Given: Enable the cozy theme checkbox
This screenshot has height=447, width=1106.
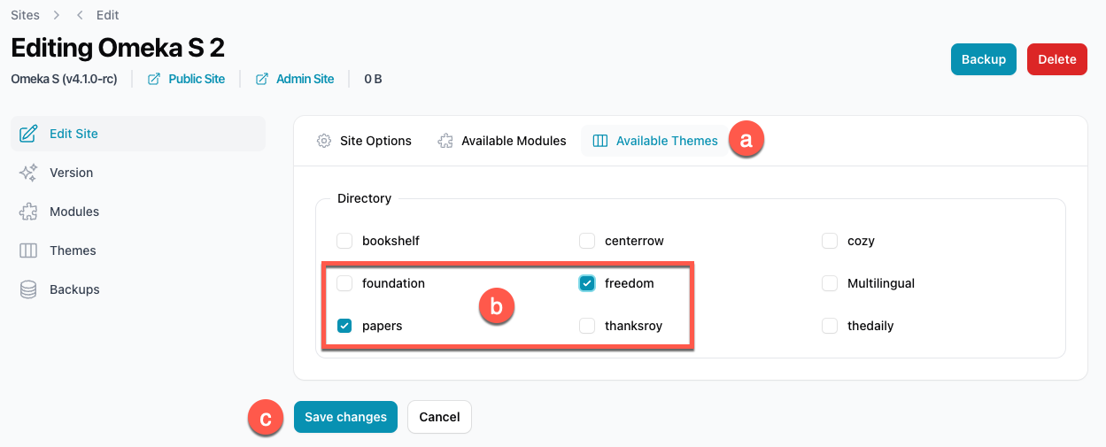Looking at the screenshot, I should point(830,241).
